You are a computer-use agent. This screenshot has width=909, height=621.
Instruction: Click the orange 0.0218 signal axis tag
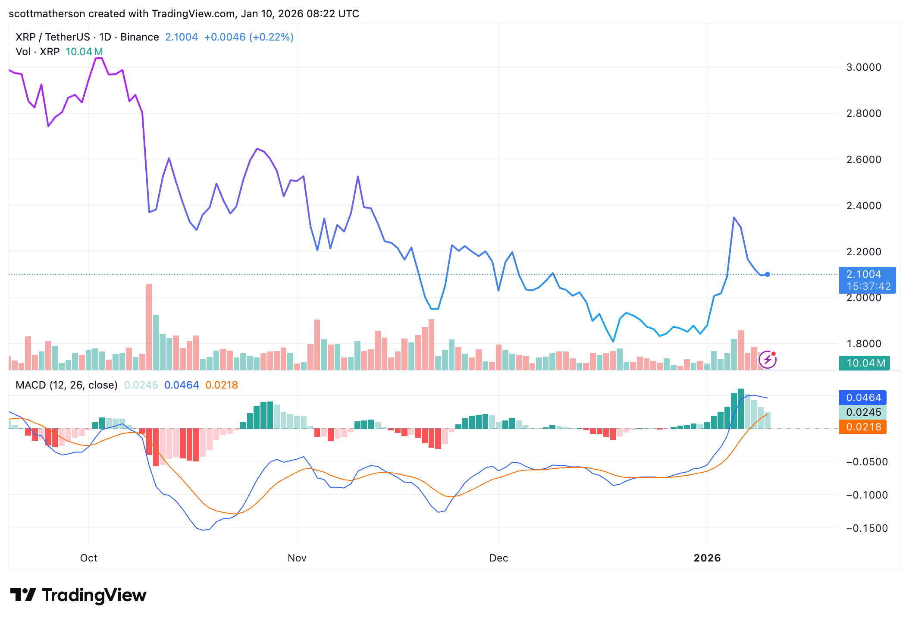click(x=863, y=427)
